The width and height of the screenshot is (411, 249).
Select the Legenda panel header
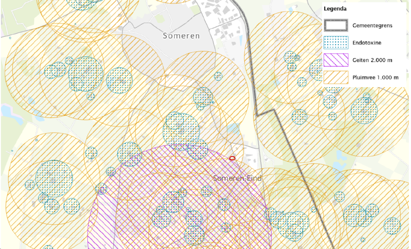[x=335, y=9]
